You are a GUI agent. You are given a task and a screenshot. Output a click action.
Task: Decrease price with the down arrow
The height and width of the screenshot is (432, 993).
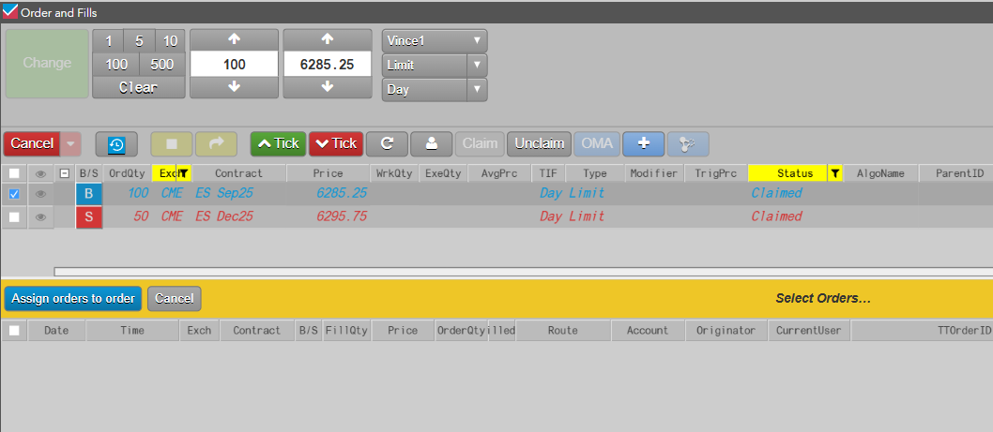tap(328, 86)
